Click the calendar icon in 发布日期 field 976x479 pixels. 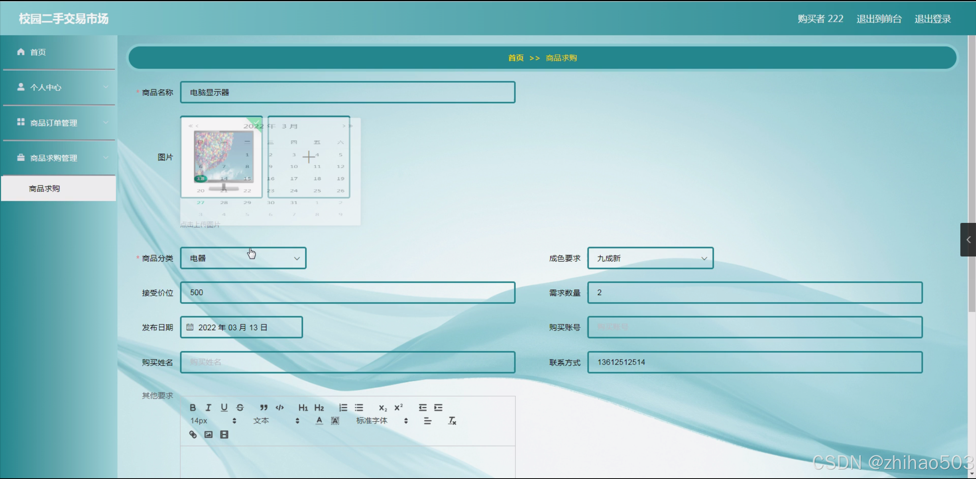[x=190, y=327]
